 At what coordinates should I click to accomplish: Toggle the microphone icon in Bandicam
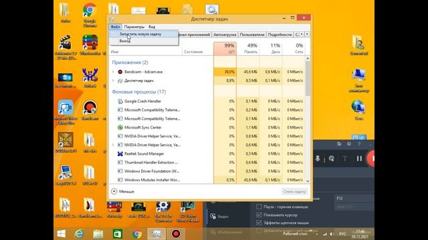318,159
